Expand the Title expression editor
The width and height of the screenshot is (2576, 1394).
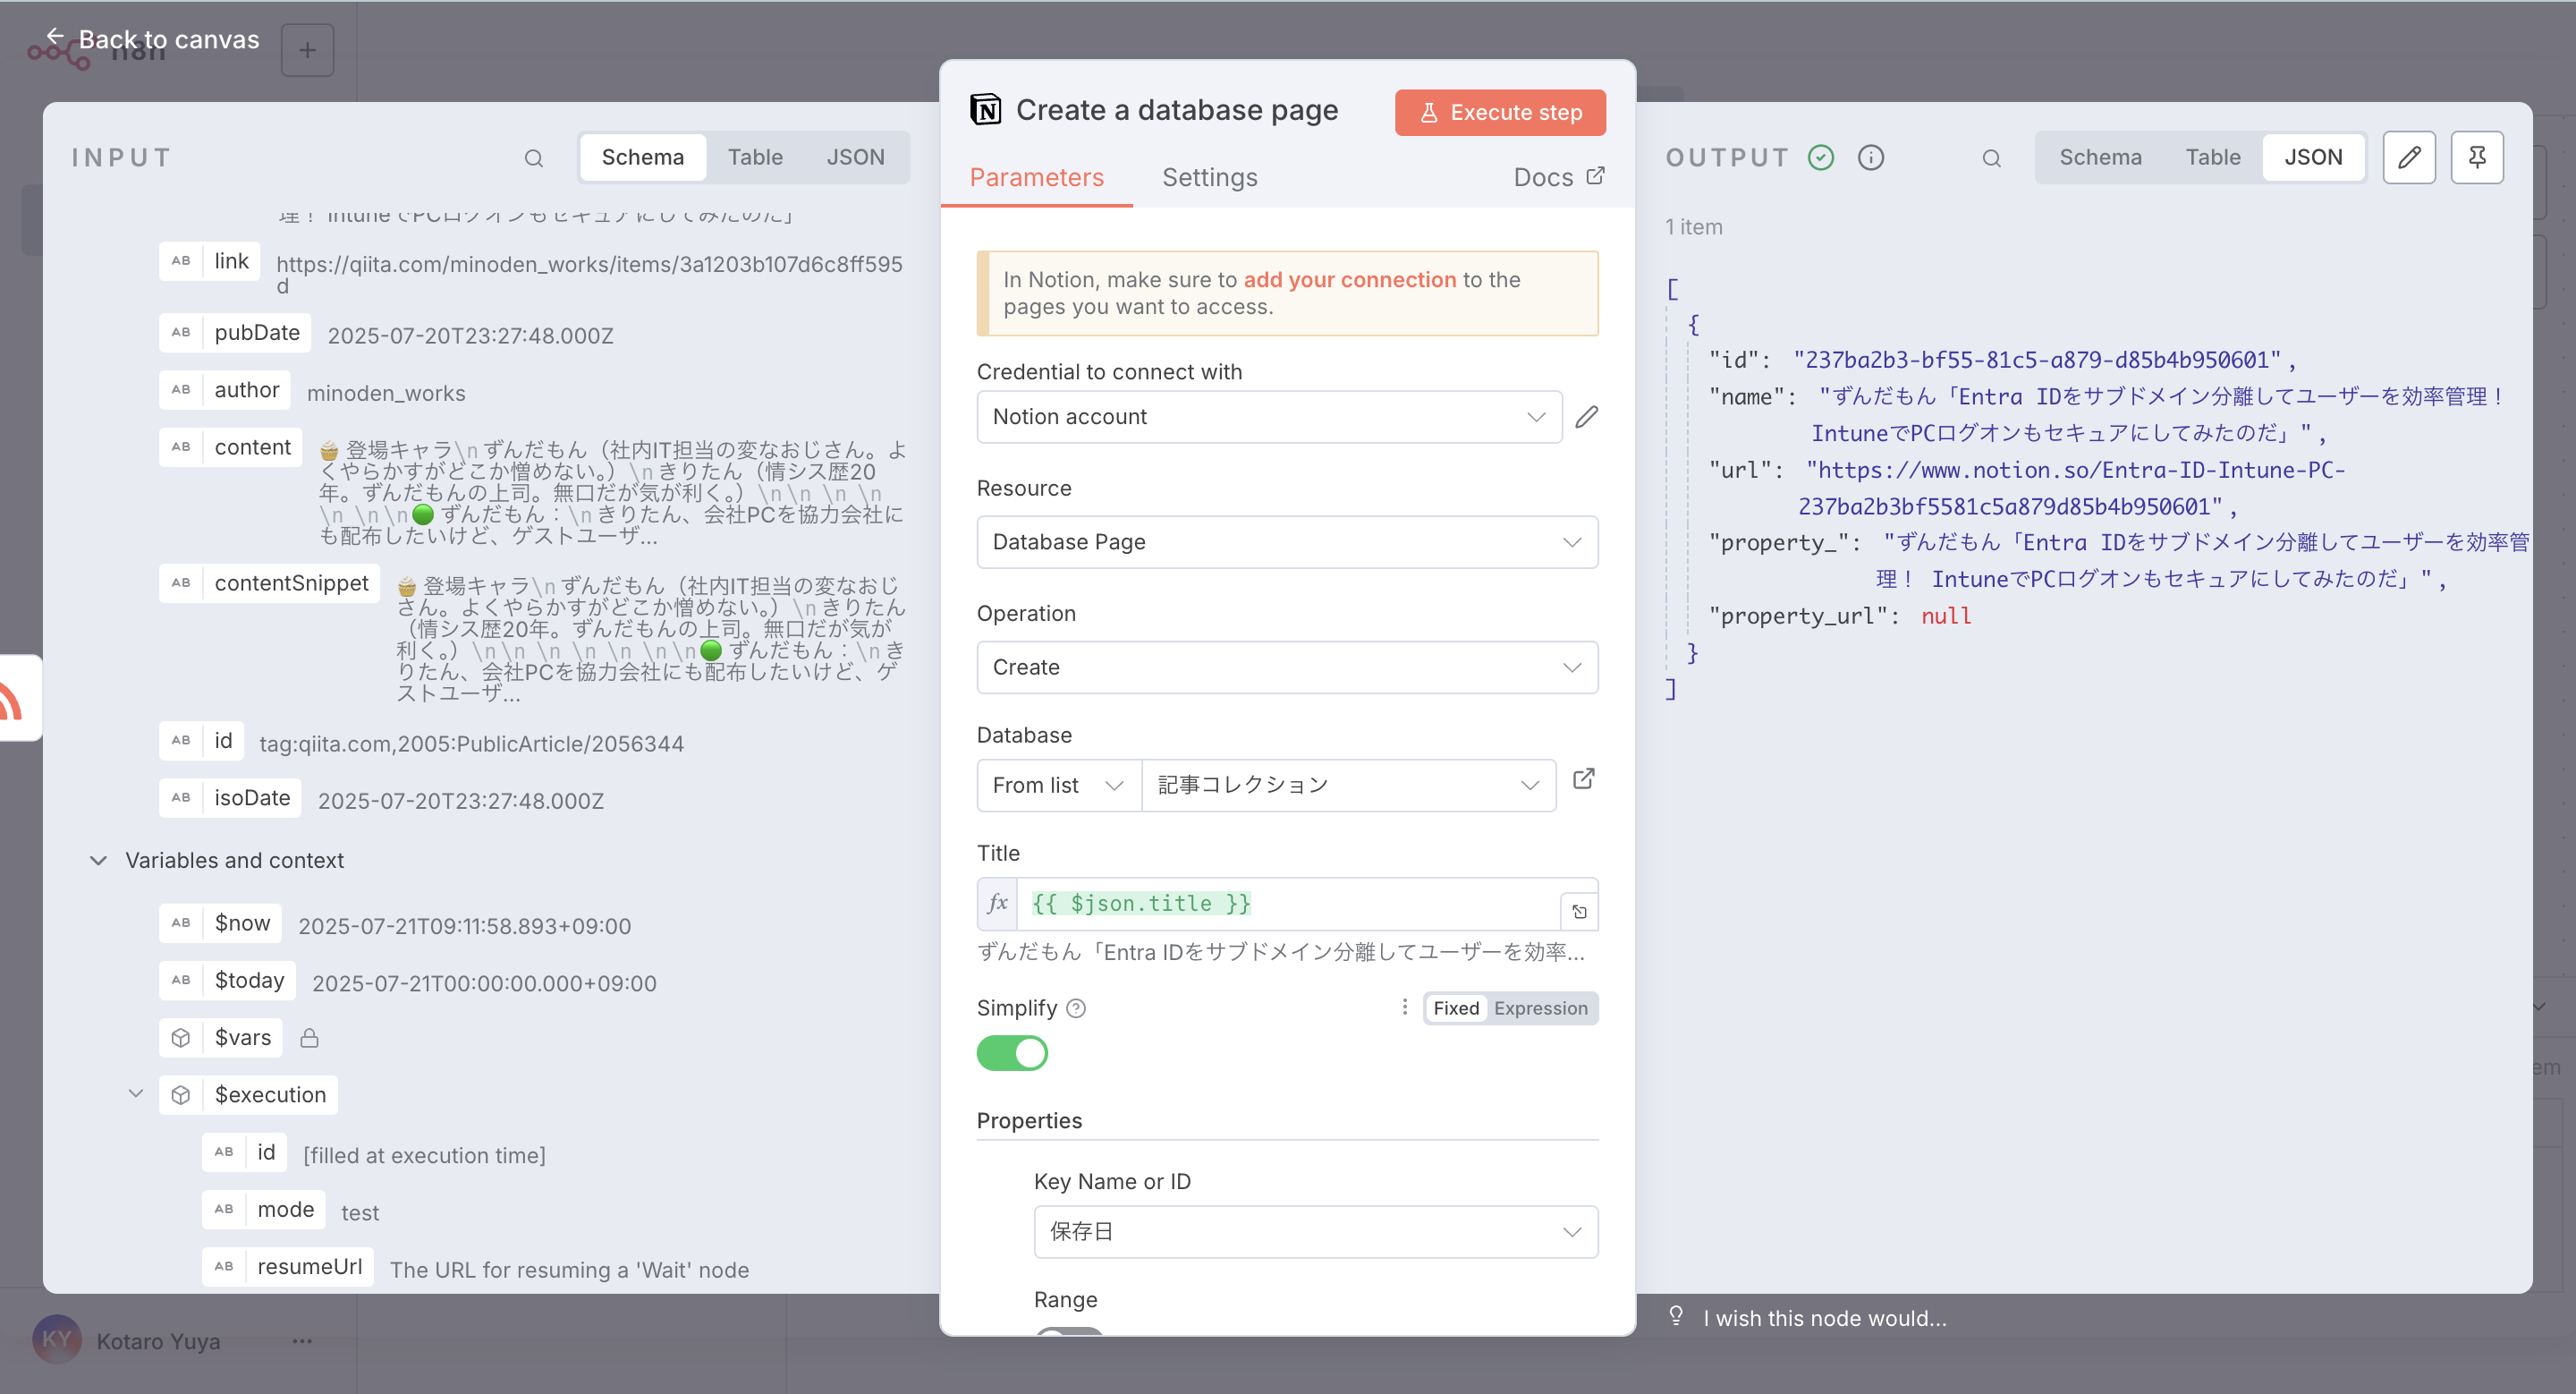(1579, 911)
